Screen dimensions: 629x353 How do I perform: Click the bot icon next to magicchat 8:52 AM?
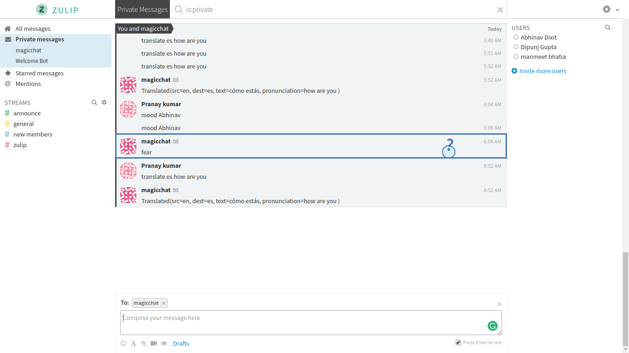pos(175,190)
